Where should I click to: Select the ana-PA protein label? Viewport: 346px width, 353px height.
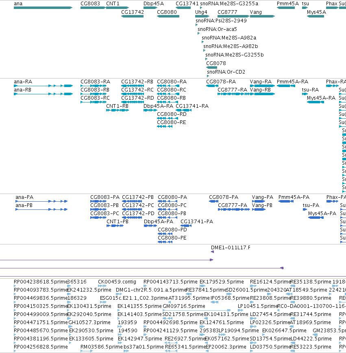point(24,197)
